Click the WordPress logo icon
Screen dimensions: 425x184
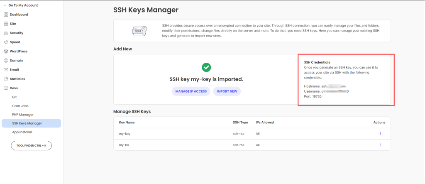(6, 51)
